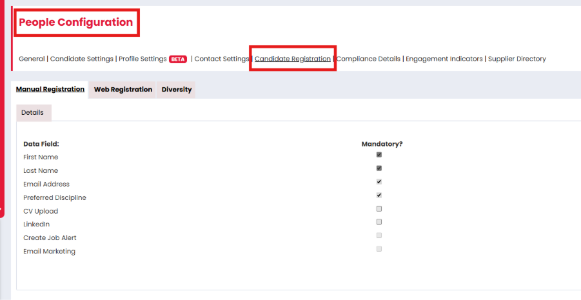The height and width of the screenshot is (300, 581).
Task: Uncheck Preferred Discipline mandatory checkbox
Action: [379, 195]
